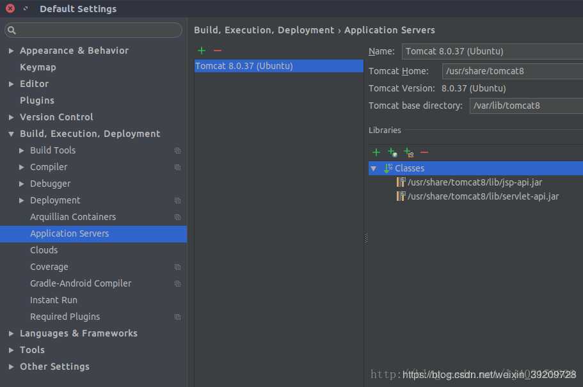The image size is (583, 387).
Task: Click the jar icon of servlet-api.jar
Action: [x=401, y=196]
